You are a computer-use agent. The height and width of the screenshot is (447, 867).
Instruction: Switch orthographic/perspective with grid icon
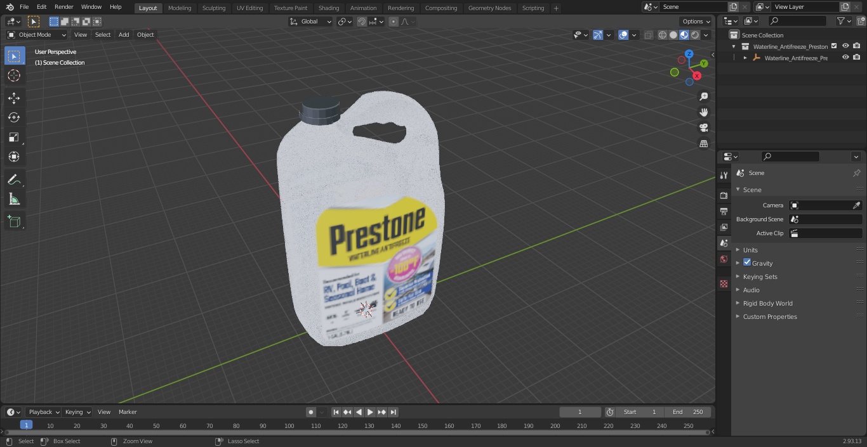(x=703, y=143)
